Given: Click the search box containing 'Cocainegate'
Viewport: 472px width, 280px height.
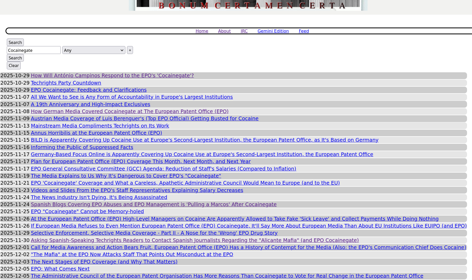Looking at the screenshot, I should pyautogui.click(x=34, y=50).
